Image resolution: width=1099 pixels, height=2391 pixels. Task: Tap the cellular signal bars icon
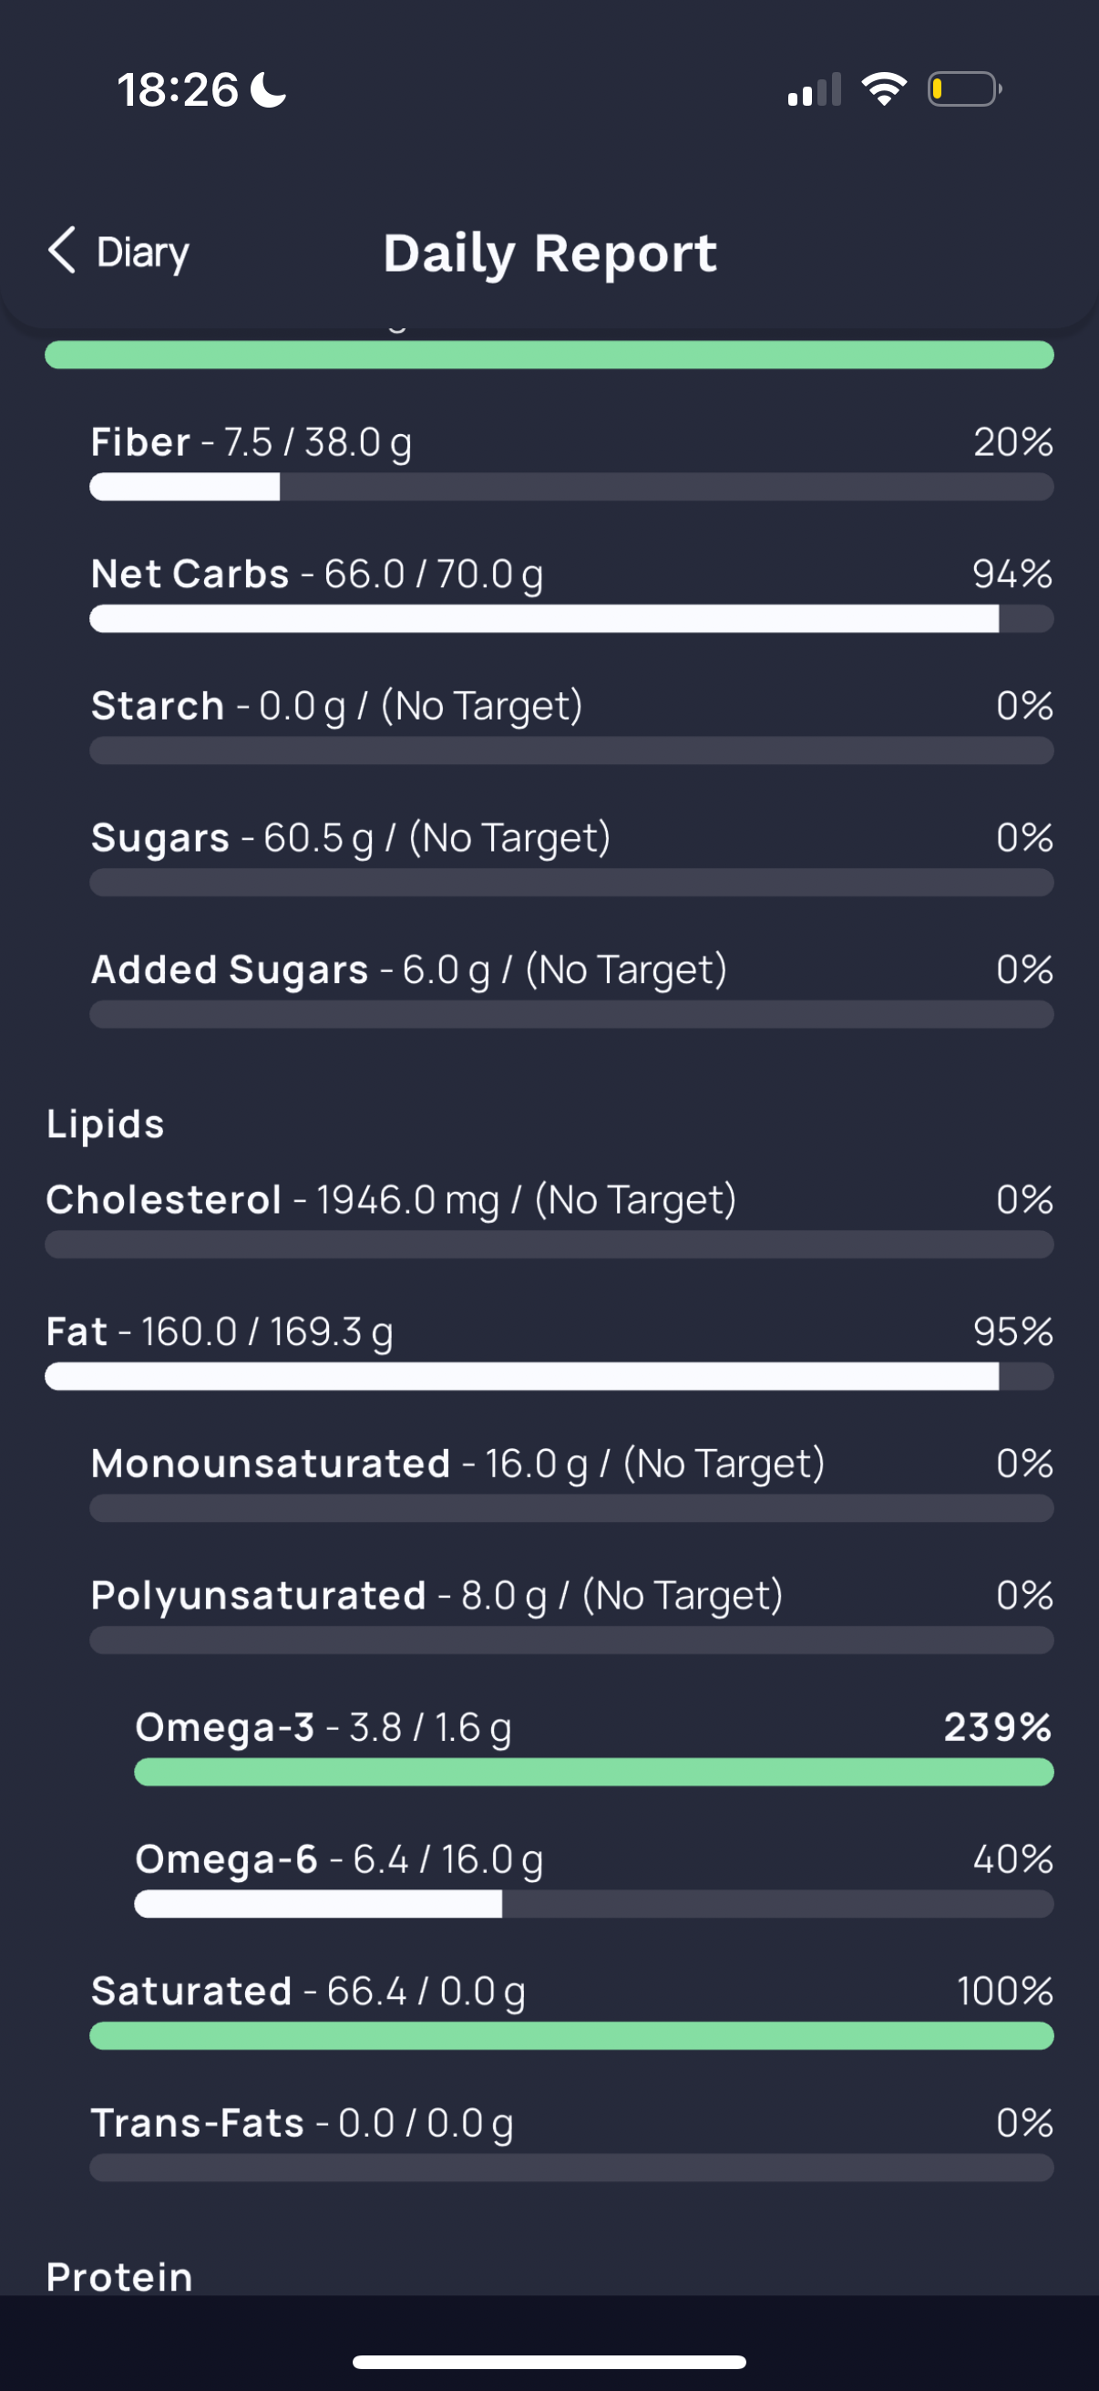(x=815, y=90)
